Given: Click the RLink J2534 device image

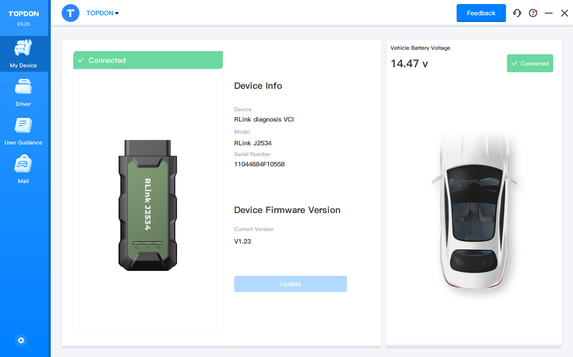Looking at the screenshot, I should pos(148,205).
